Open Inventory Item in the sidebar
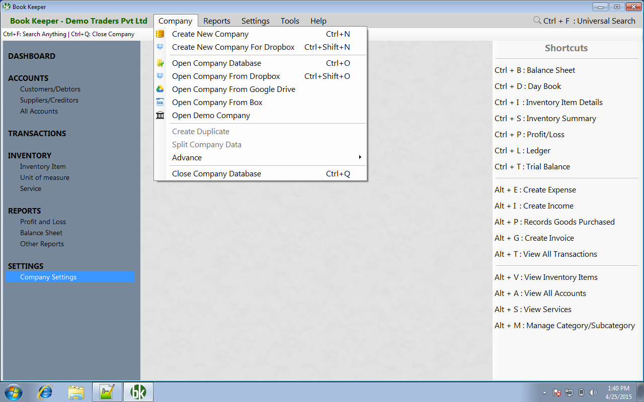The image size is (644, 402). 43,167
